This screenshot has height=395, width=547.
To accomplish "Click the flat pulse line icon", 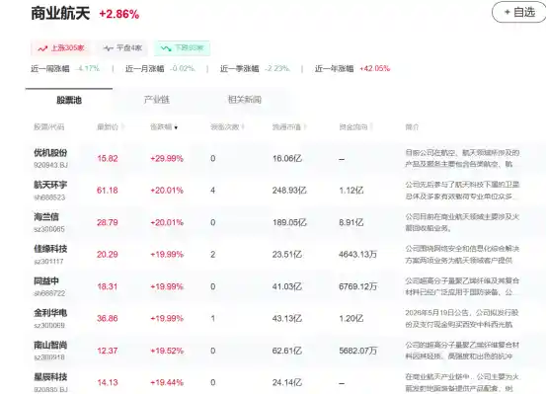I will (109, 48).
